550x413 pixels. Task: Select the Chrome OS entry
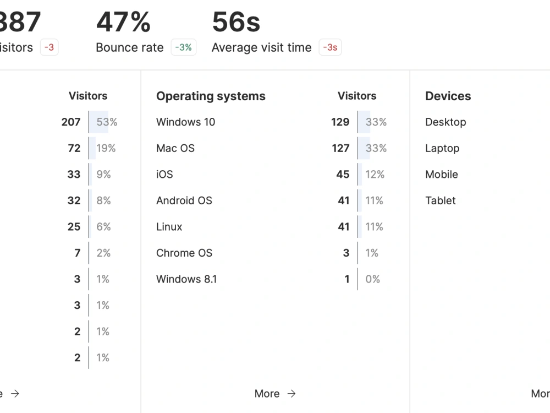(184, 253)
